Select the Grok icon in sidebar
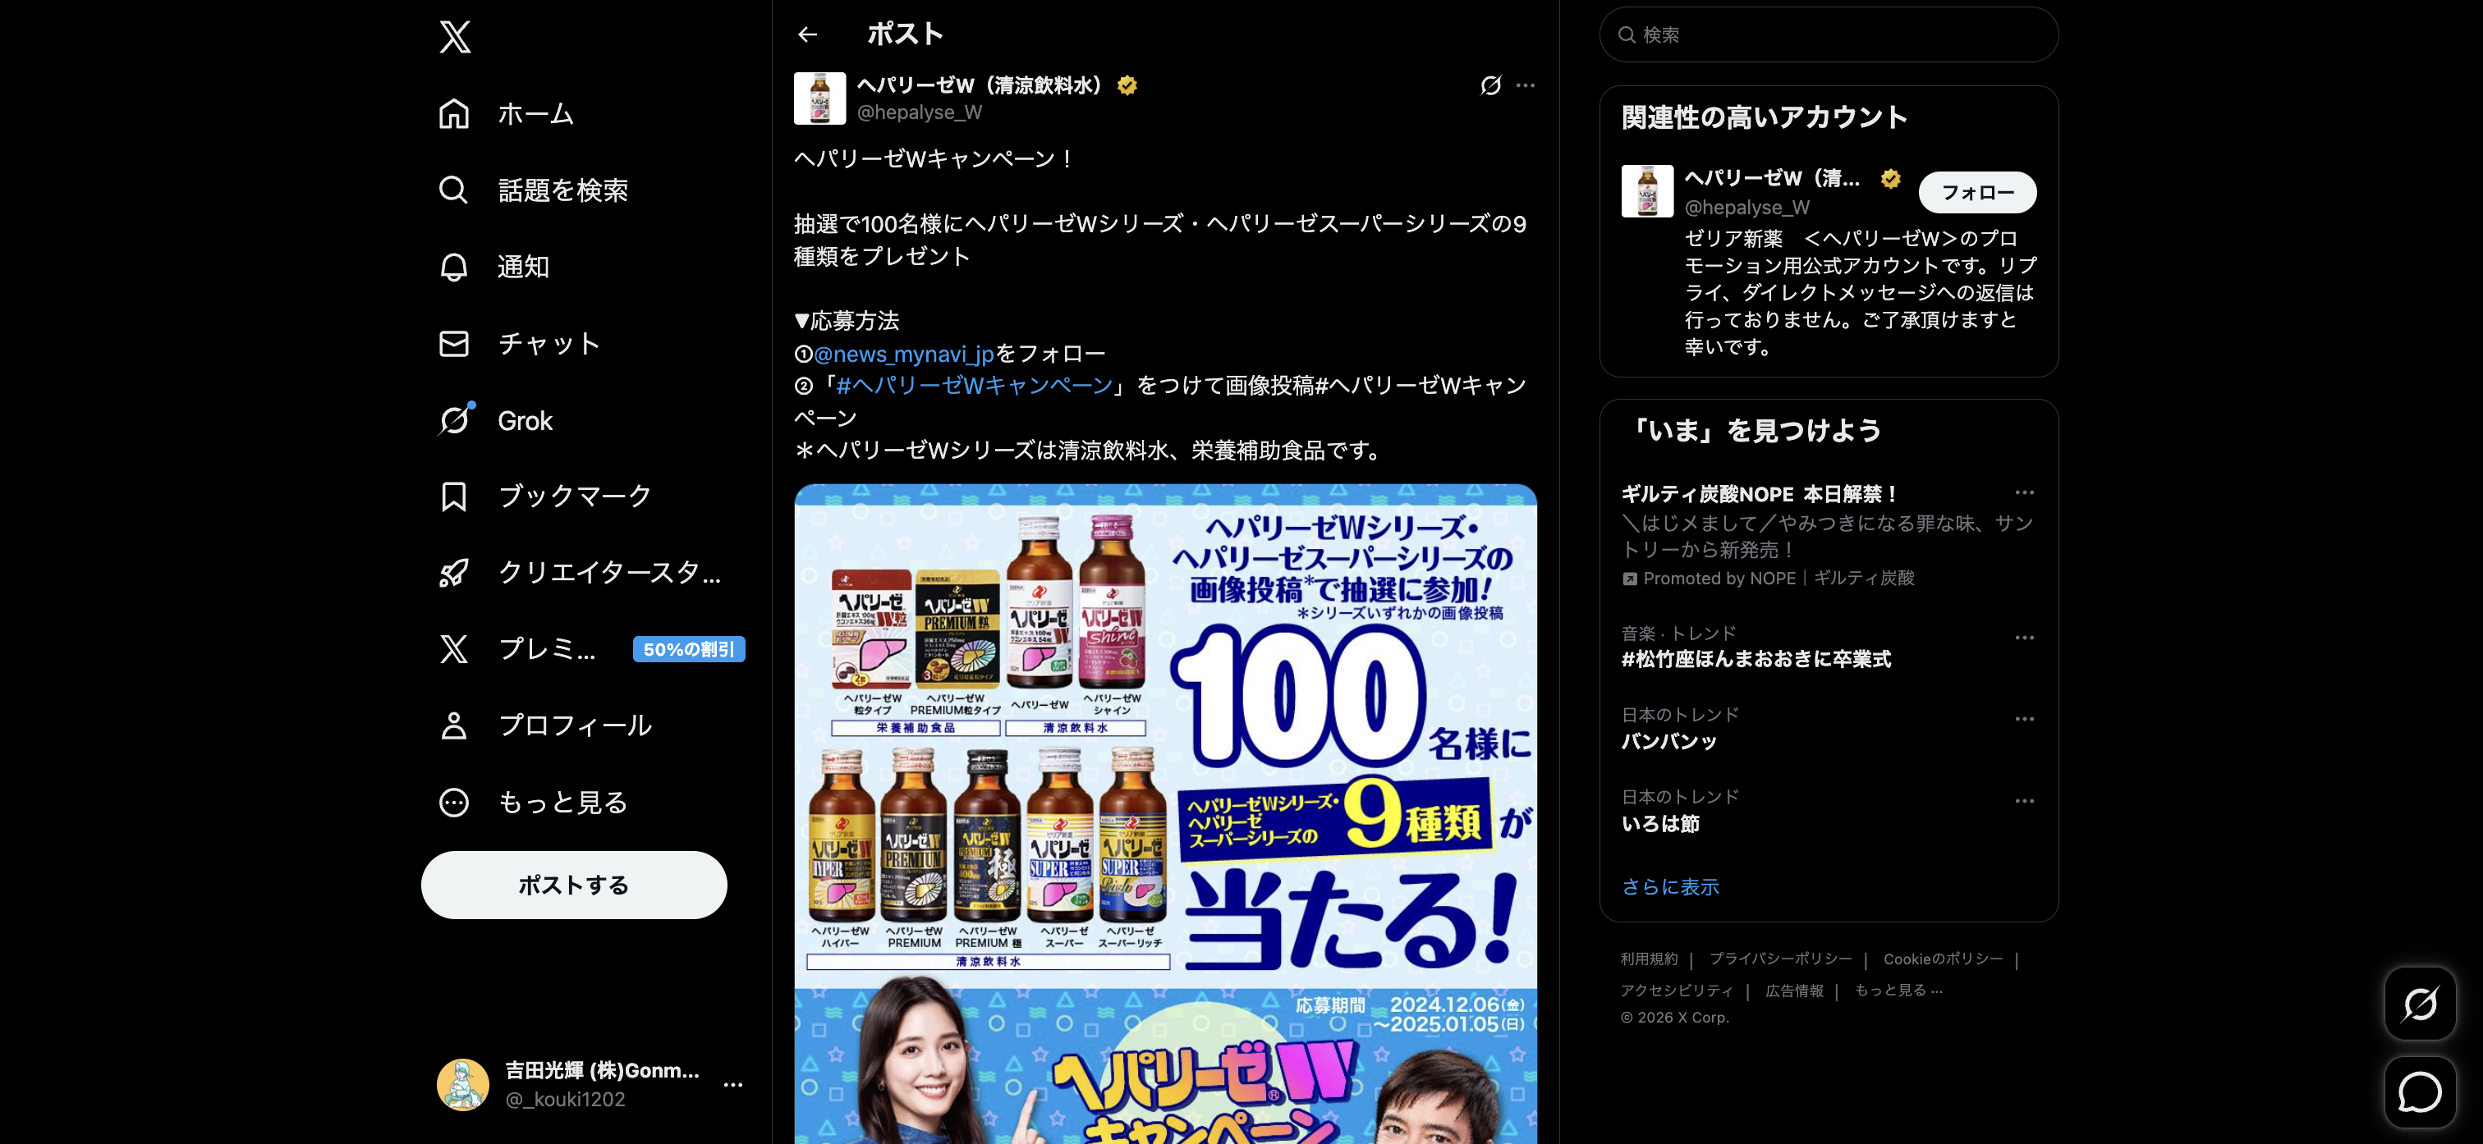The height and width of the screenshot is (1144, 2483). point(454,419)
